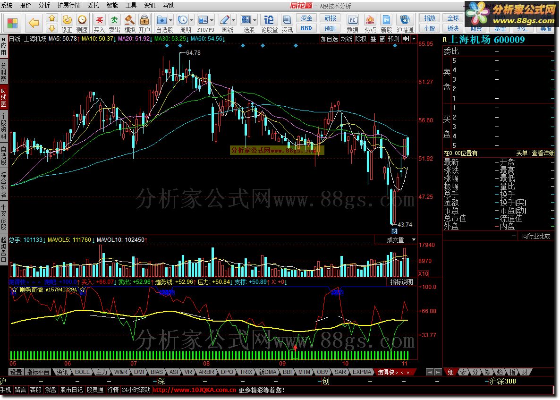The image size is (560, 400).
Task: Click the 同行业比较 industry comparison button
Action: point(536,236)
